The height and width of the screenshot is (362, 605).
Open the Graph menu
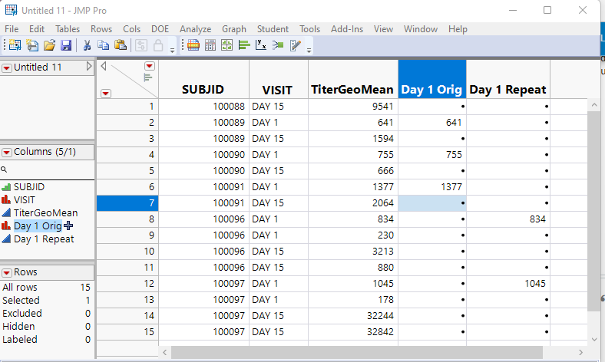(x=234, y=29)
